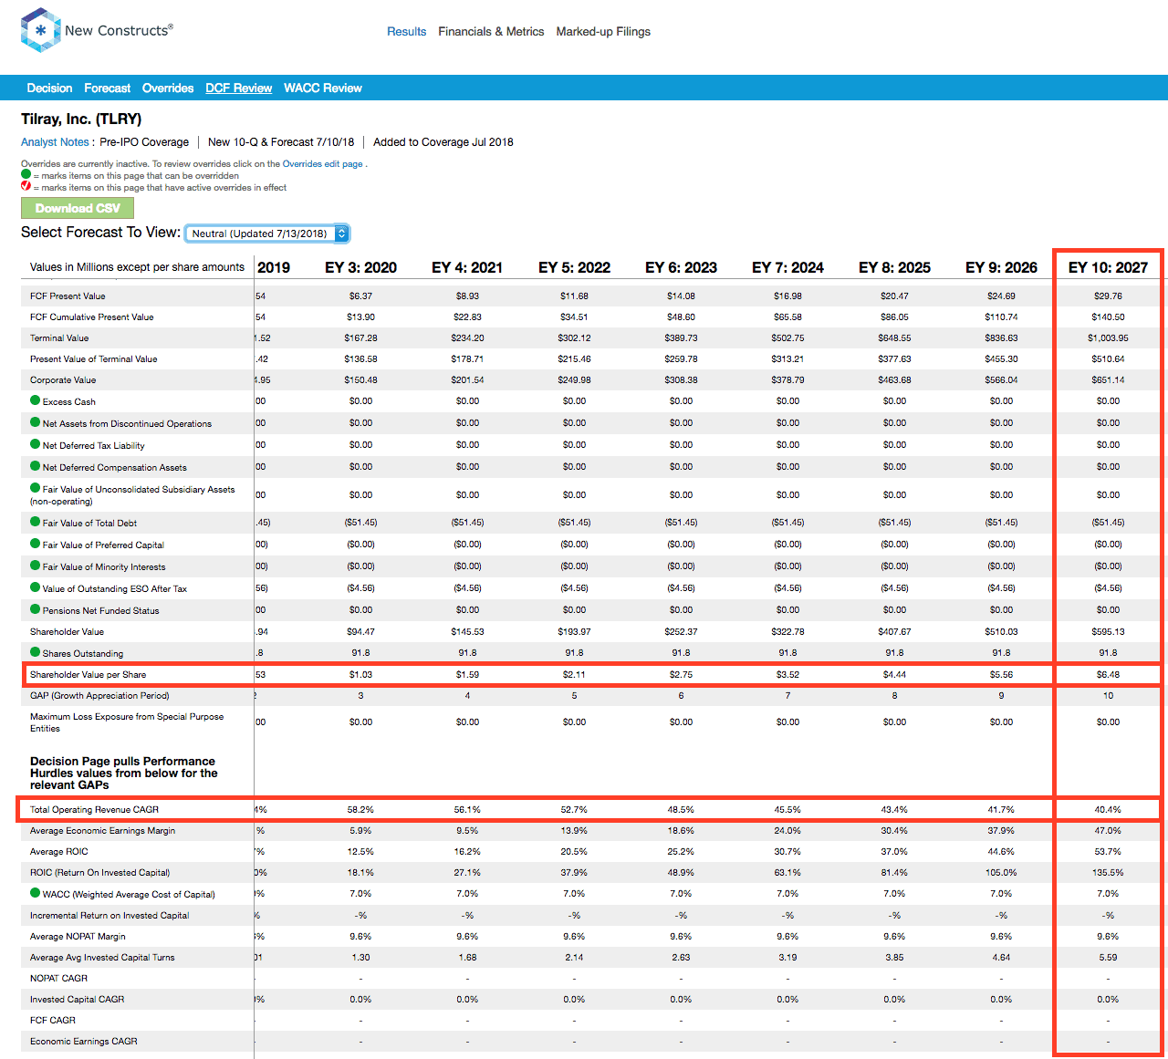The height and width of the screenshot is (1059, 1168).
Task: Click green dot beside Fair Value of Minority Interests
Action: tap(36, 566)
